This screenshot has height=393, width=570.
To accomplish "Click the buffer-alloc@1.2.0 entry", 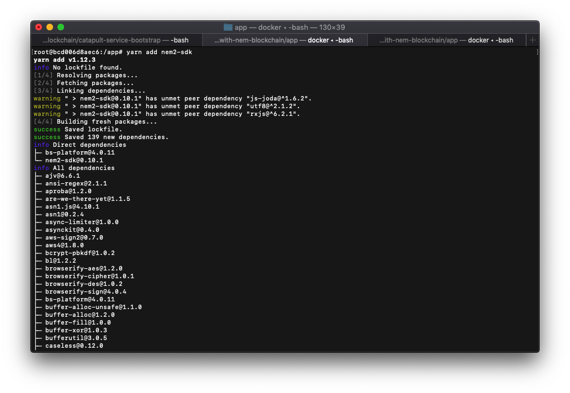I will tap(80, 315).
